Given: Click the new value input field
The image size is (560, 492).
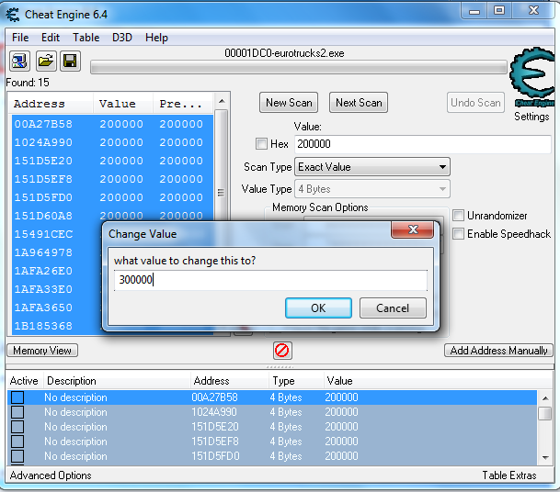Looking at the screenshot, I should [x=270, y=280].
